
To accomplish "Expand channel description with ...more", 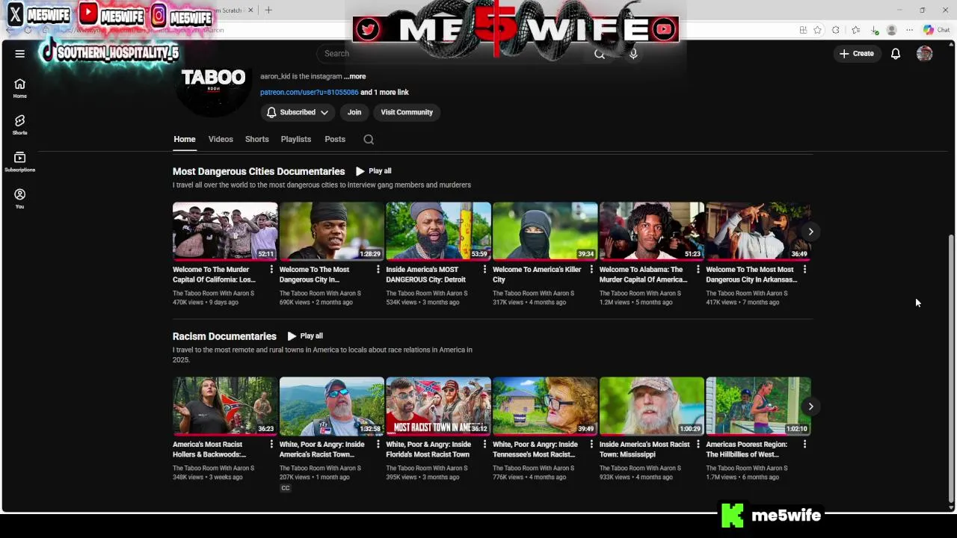I will pos(355,76).
